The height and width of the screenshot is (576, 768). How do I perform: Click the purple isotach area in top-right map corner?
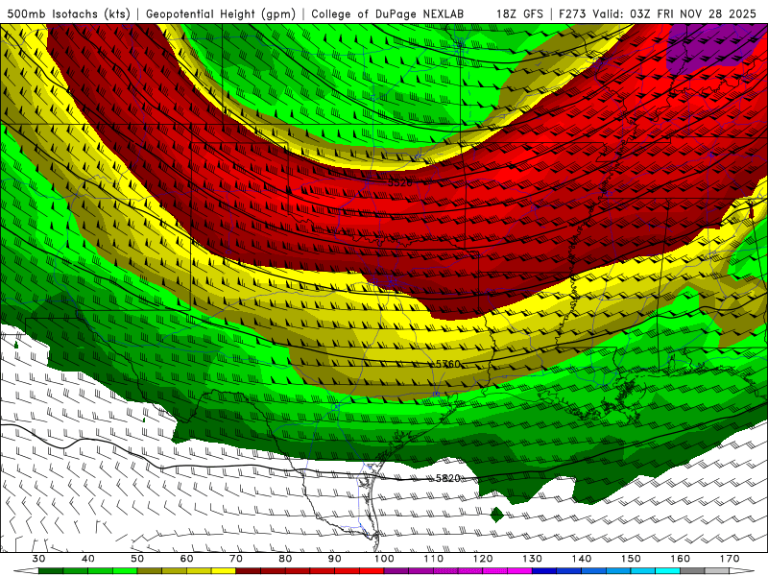coord(710,46)
